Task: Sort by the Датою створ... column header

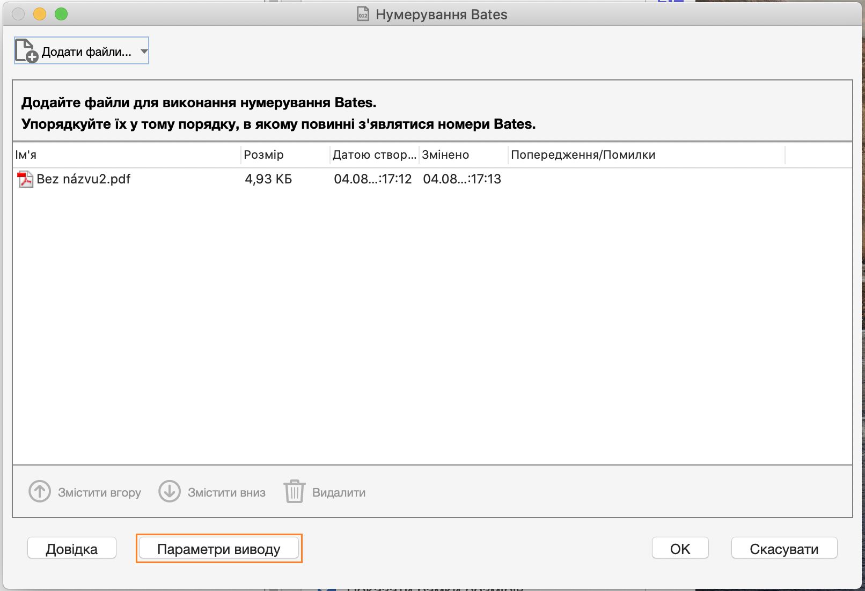Action: click(x=374, y=155)
